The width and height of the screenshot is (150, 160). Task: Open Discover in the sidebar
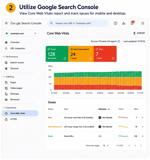[x=14, y=69]
